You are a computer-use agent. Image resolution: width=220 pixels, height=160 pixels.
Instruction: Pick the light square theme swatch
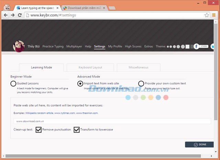[187, 47]
